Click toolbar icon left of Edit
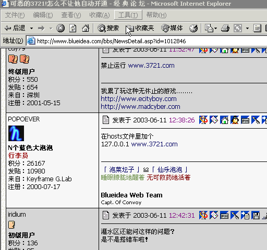This screenshot has width=267, height=250. tap(238, 28)
